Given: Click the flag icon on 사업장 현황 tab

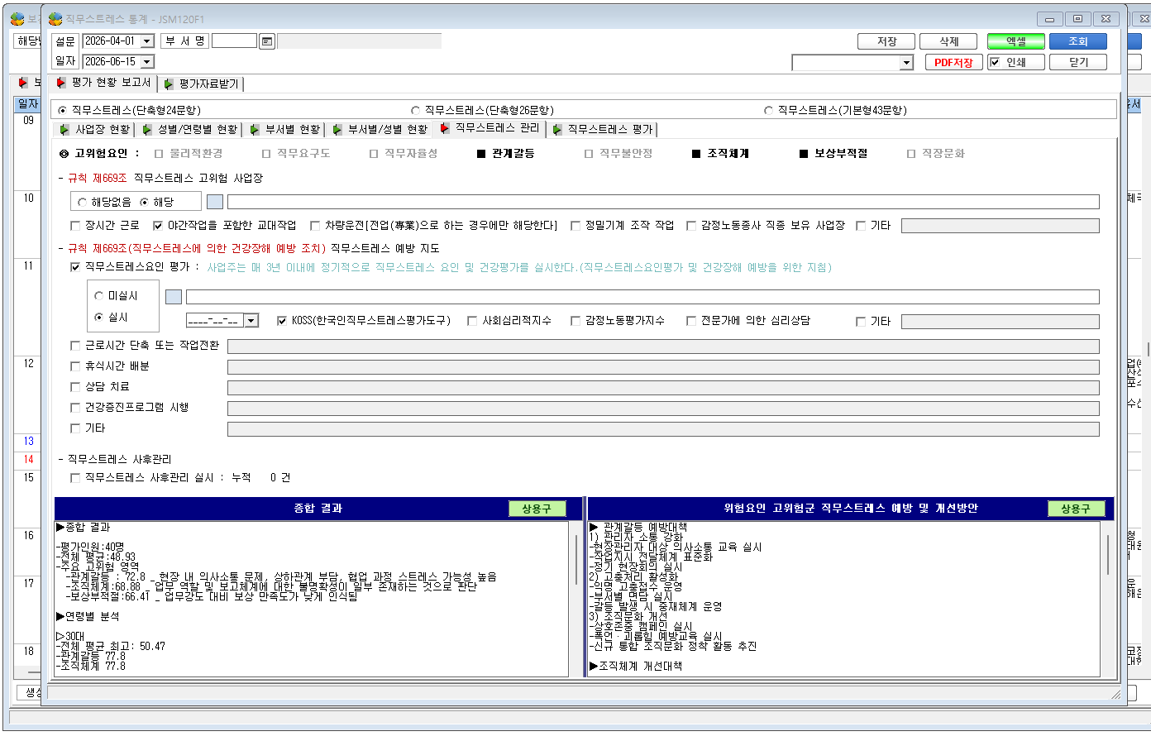Looking at the screenshot, I should coord(64,129).
